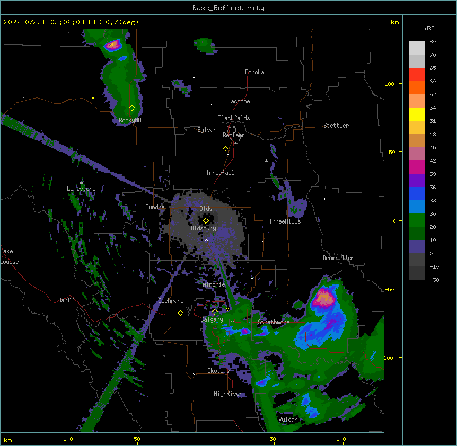Click the magenta 39-42 dBZ legend swatch
This screenshot has height=446, width=457.
(x=417, y=167)
